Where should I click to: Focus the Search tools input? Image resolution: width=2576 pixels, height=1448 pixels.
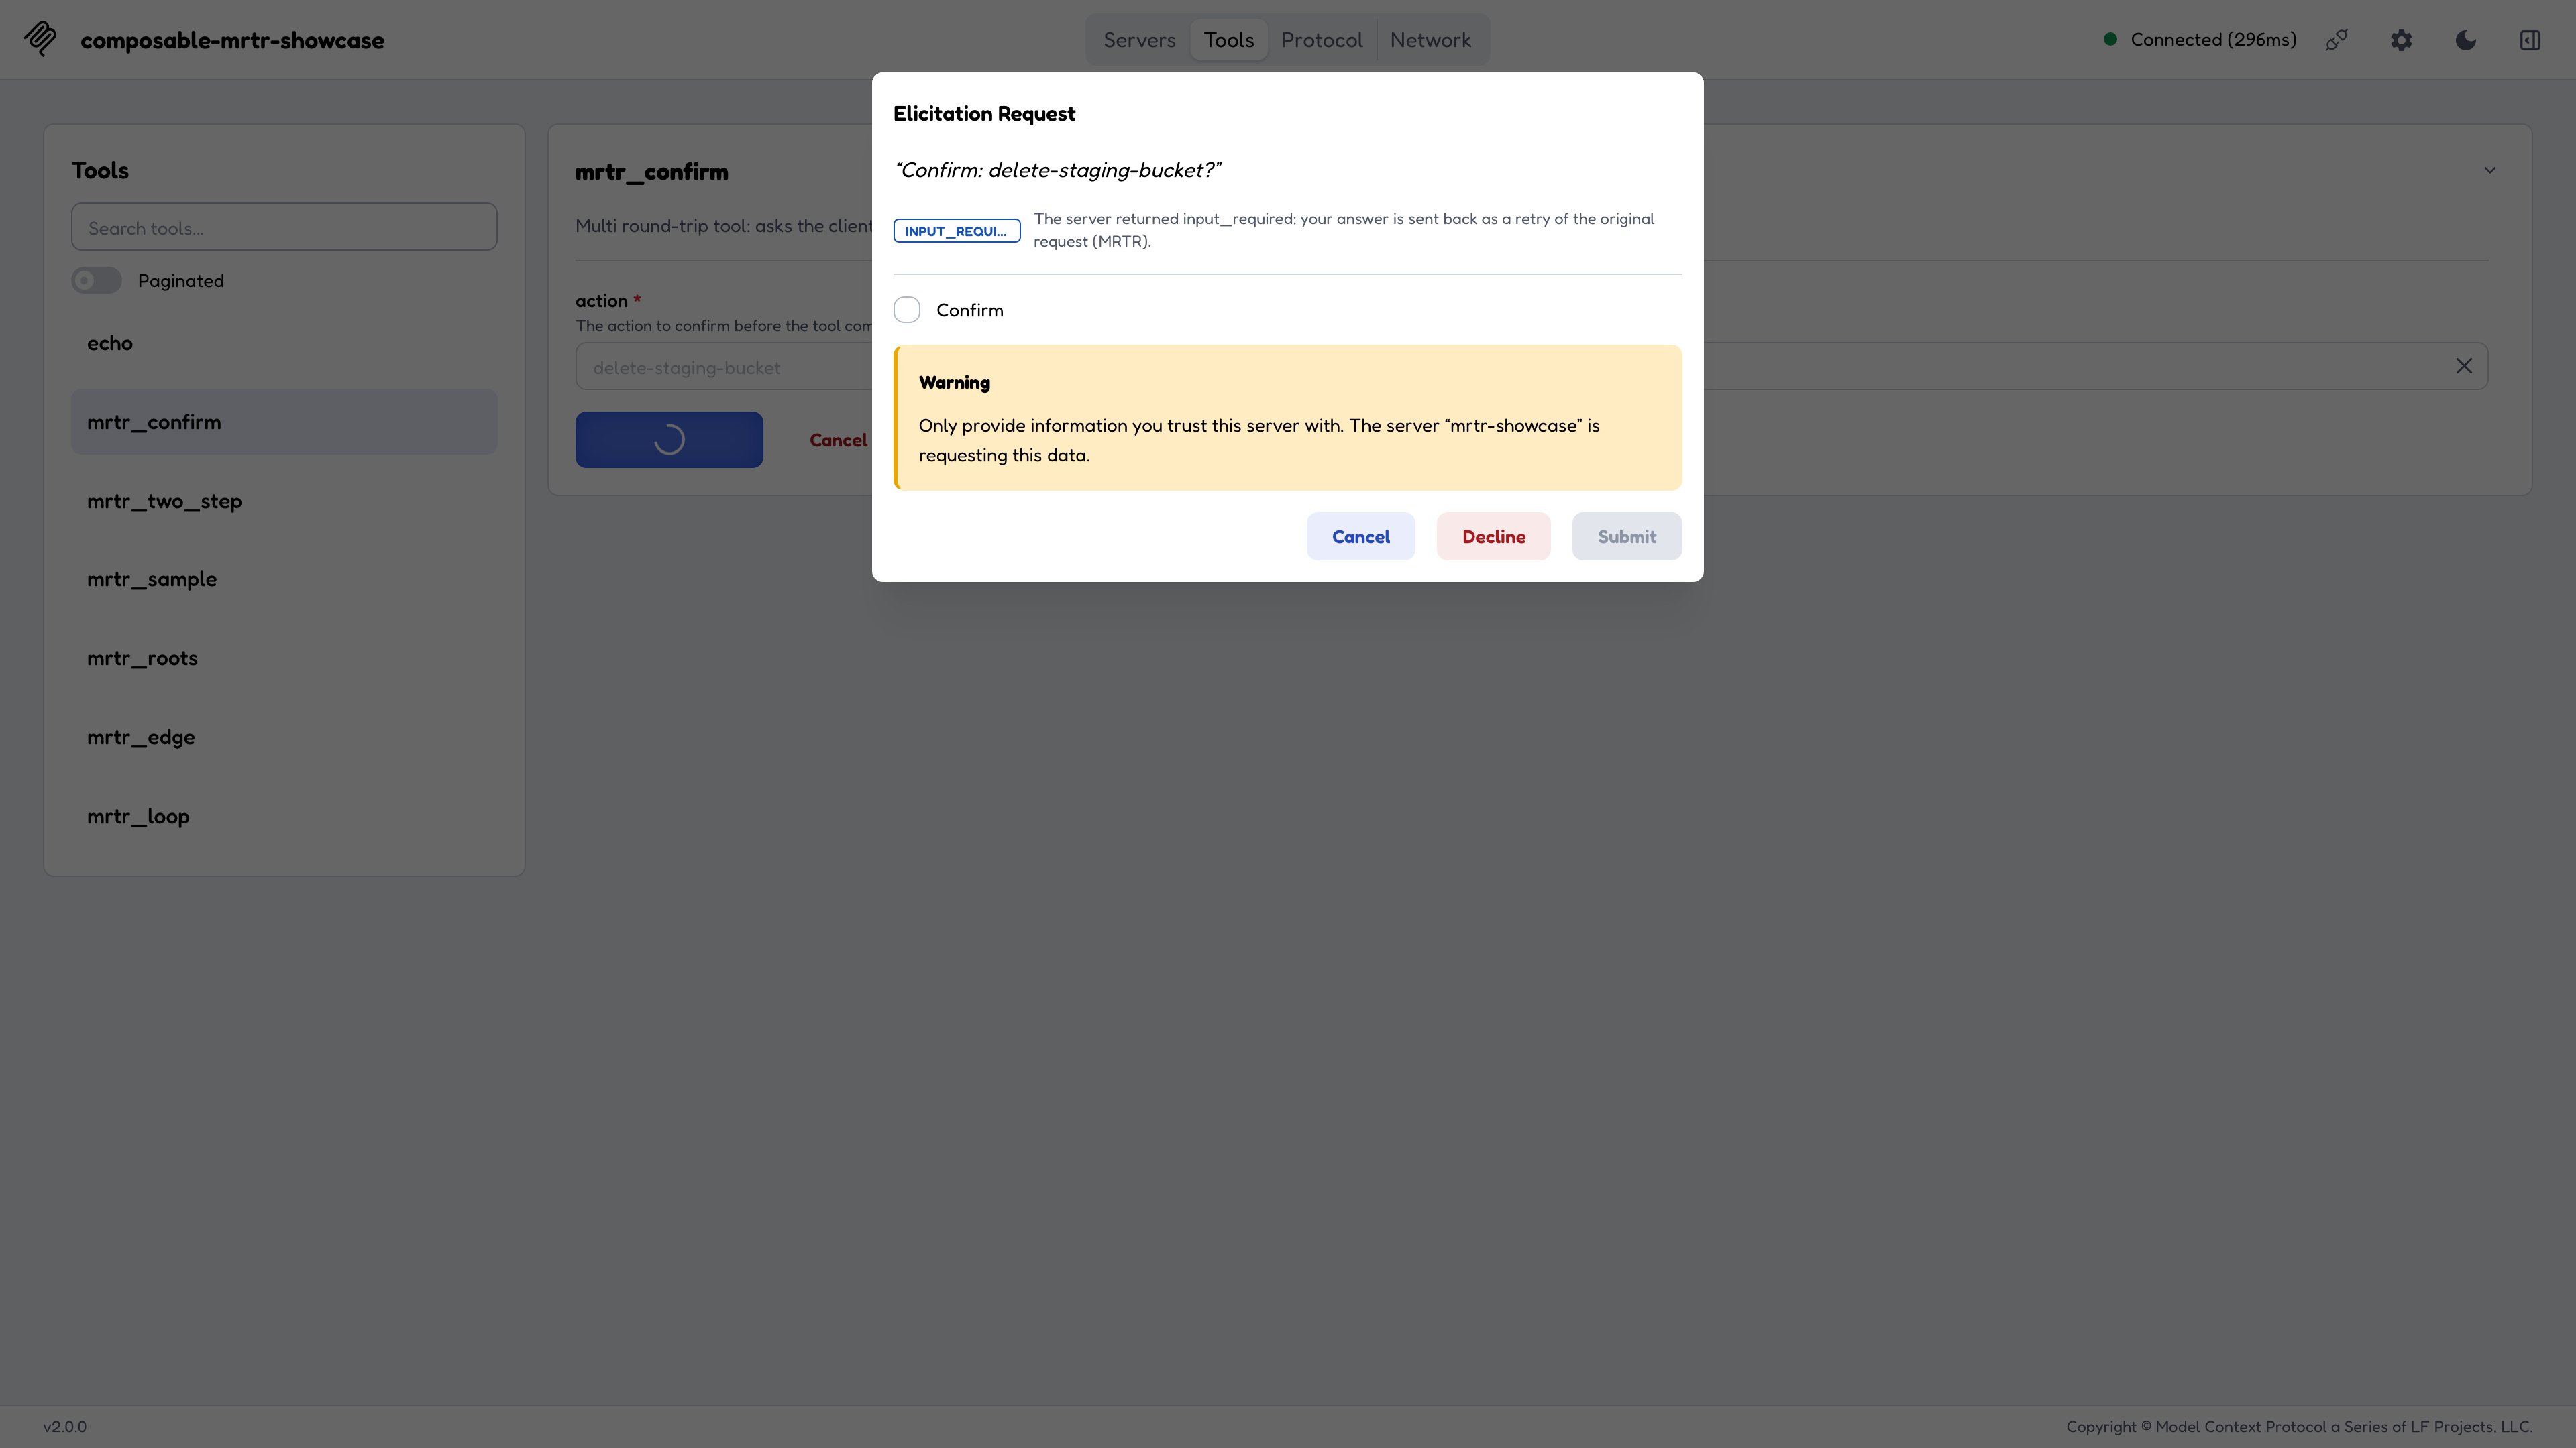tap(284, 227)
